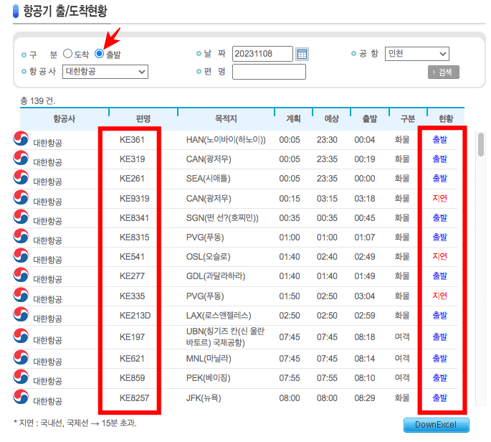
Task: Open the 지연 status link for KE541
Action: (x=439, y=256)
